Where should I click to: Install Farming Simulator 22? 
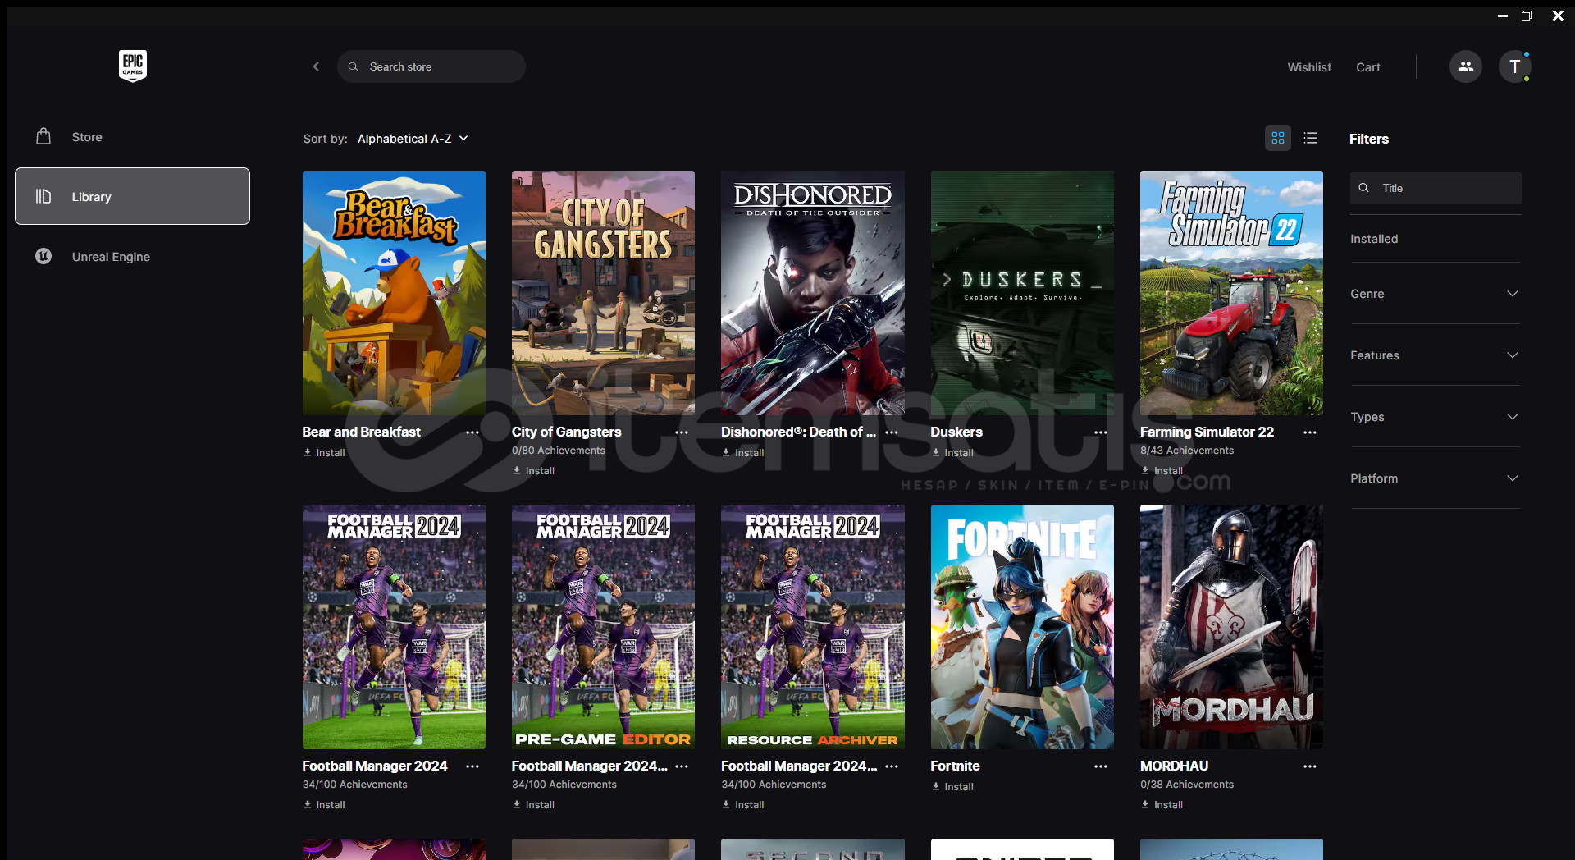[x=1162, y=471]
